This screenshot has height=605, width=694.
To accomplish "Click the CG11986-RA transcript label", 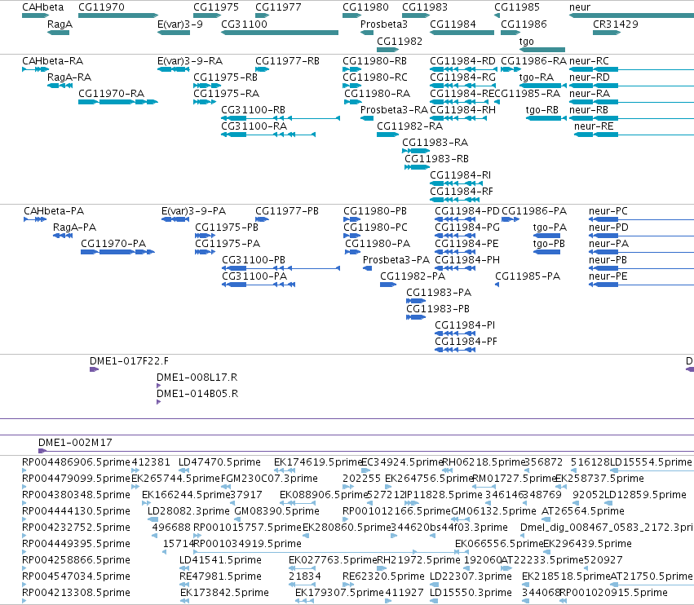I will click(x=534, y=60).
